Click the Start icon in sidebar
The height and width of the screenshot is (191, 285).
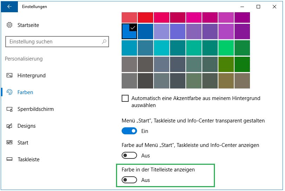pos(10,143)
